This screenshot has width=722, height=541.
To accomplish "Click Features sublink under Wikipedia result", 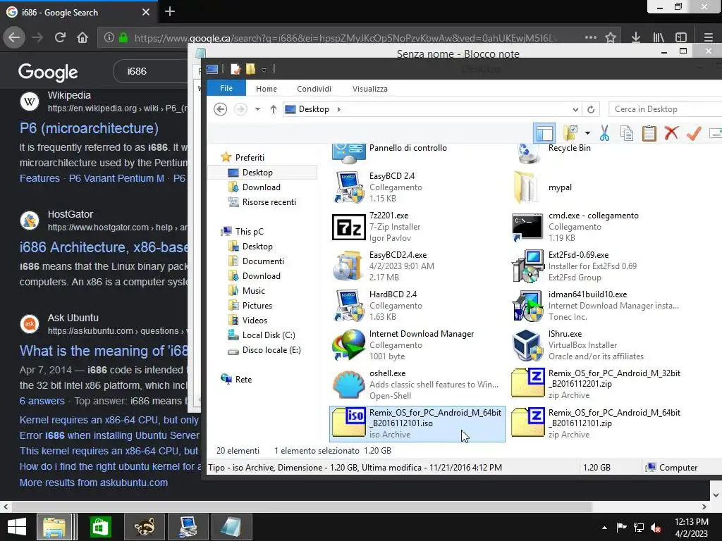I will (39, 178).
